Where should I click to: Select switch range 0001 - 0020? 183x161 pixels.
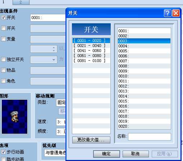[x=91, y=41]
